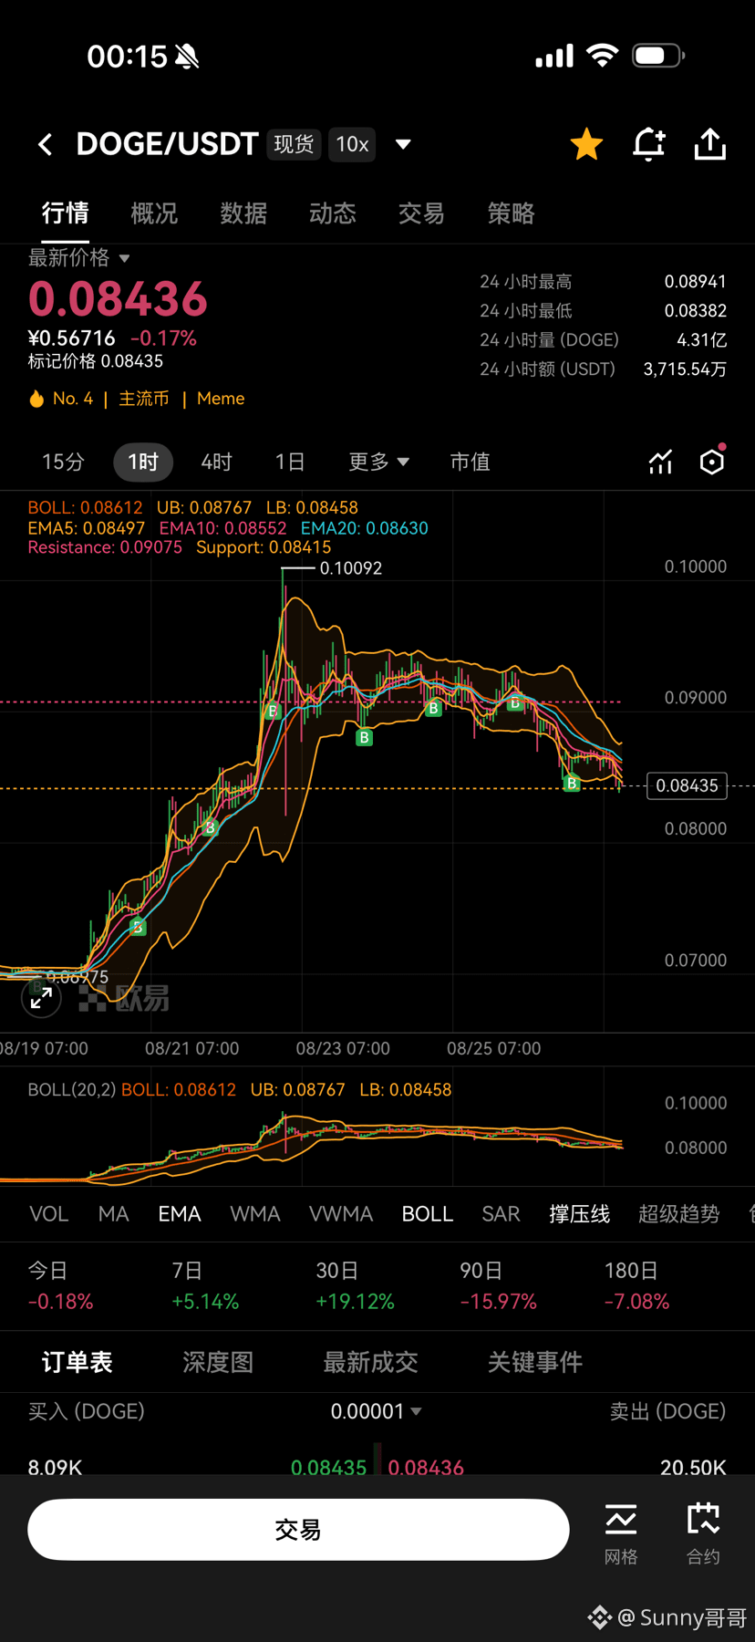755x1642 pixels.
Task: Tap the 今日 -0.18% change figure
Action: click(60, 1302)
